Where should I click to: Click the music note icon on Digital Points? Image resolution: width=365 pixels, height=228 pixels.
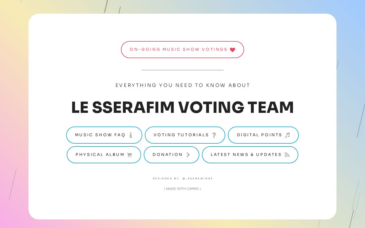pos(287,135)
